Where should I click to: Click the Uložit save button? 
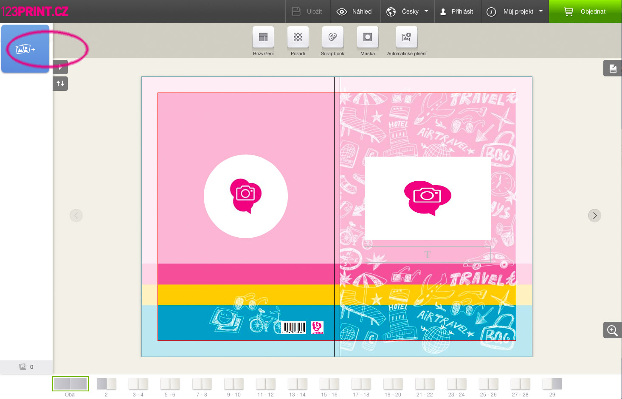point(307,11)
